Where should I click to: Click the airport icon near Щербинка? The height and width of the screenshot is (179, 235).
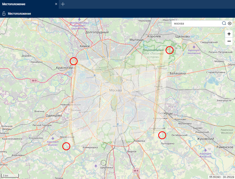point(96,166)
